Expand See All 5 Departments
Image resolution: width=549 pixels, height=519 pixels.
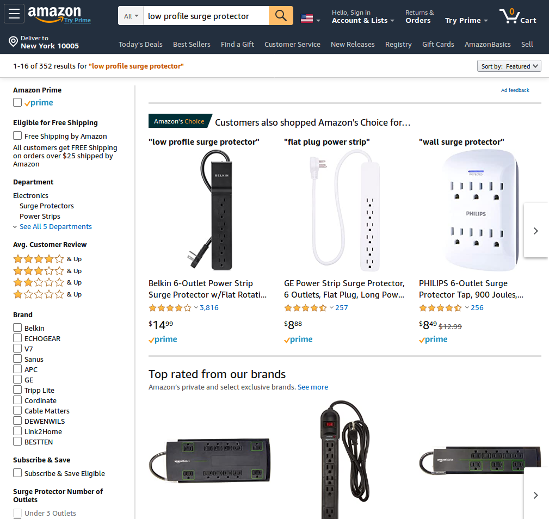point(55,226)
